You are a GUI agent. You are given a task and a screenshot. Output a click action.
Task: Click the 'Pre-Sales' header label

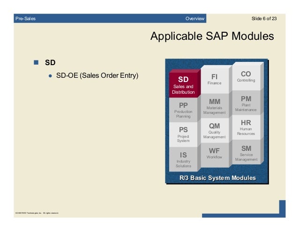pos(26,18)
